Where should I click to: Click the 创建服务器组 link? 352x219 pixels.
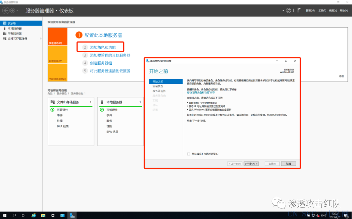(x=101, y=63)
